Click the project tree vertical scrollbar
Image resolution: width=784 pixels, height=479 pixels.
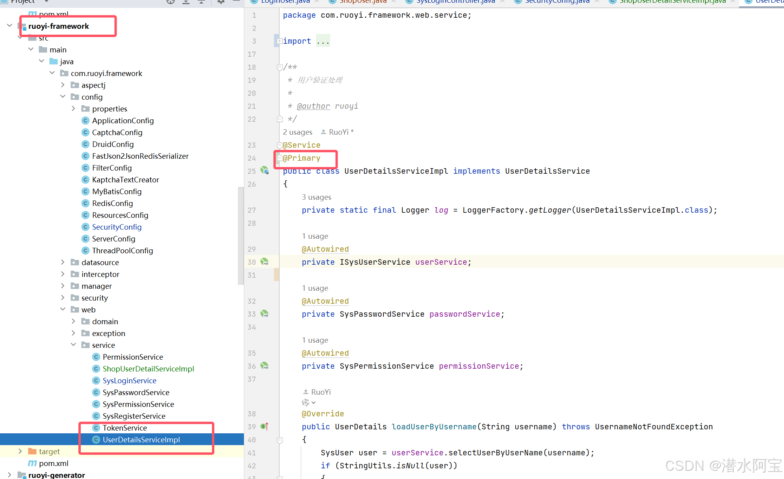coord(241,236)
